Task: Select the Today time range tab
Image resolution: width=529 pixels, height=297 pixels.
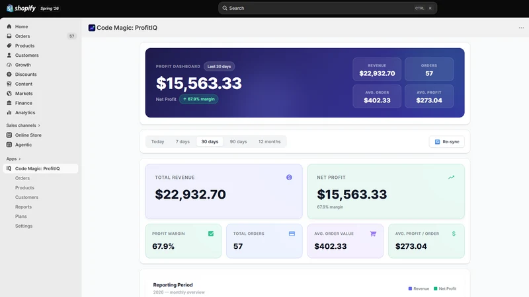Action: click(x=157, y=142)
